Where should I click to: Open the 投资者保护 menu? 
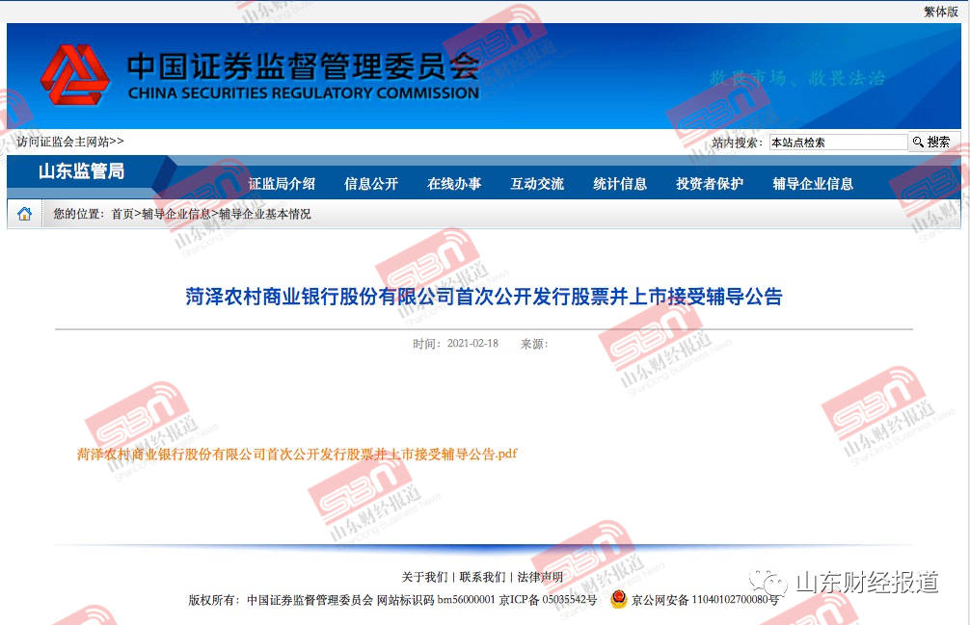[x=710, y=183]
